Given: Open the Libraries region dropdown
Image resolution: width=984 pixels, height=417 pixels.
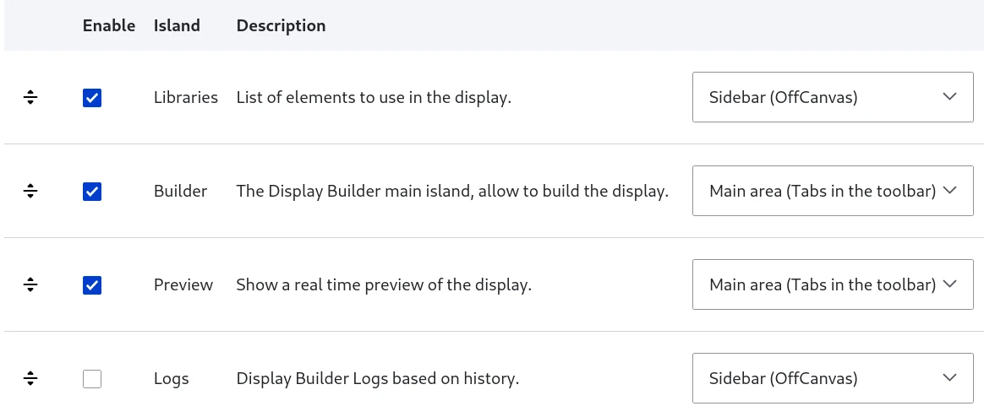Looking at the screenshot, I should click(x=833, y=96).
